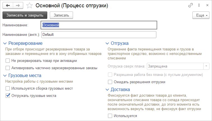Check Активировать частично зарезервированные заказы
212x121 pixels.
pyautogui.click(x=8, y=68)
